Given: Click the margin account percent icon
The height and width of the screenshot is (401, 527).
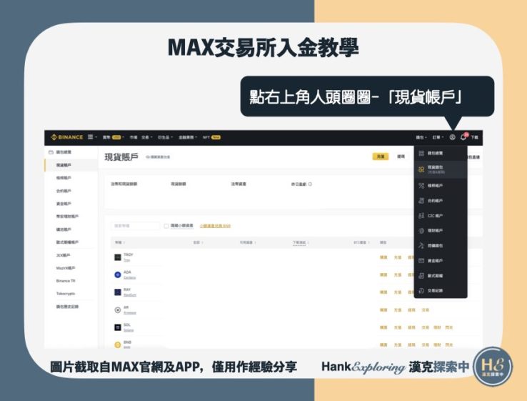Looking at the screenshot, I should pos(421,186).
